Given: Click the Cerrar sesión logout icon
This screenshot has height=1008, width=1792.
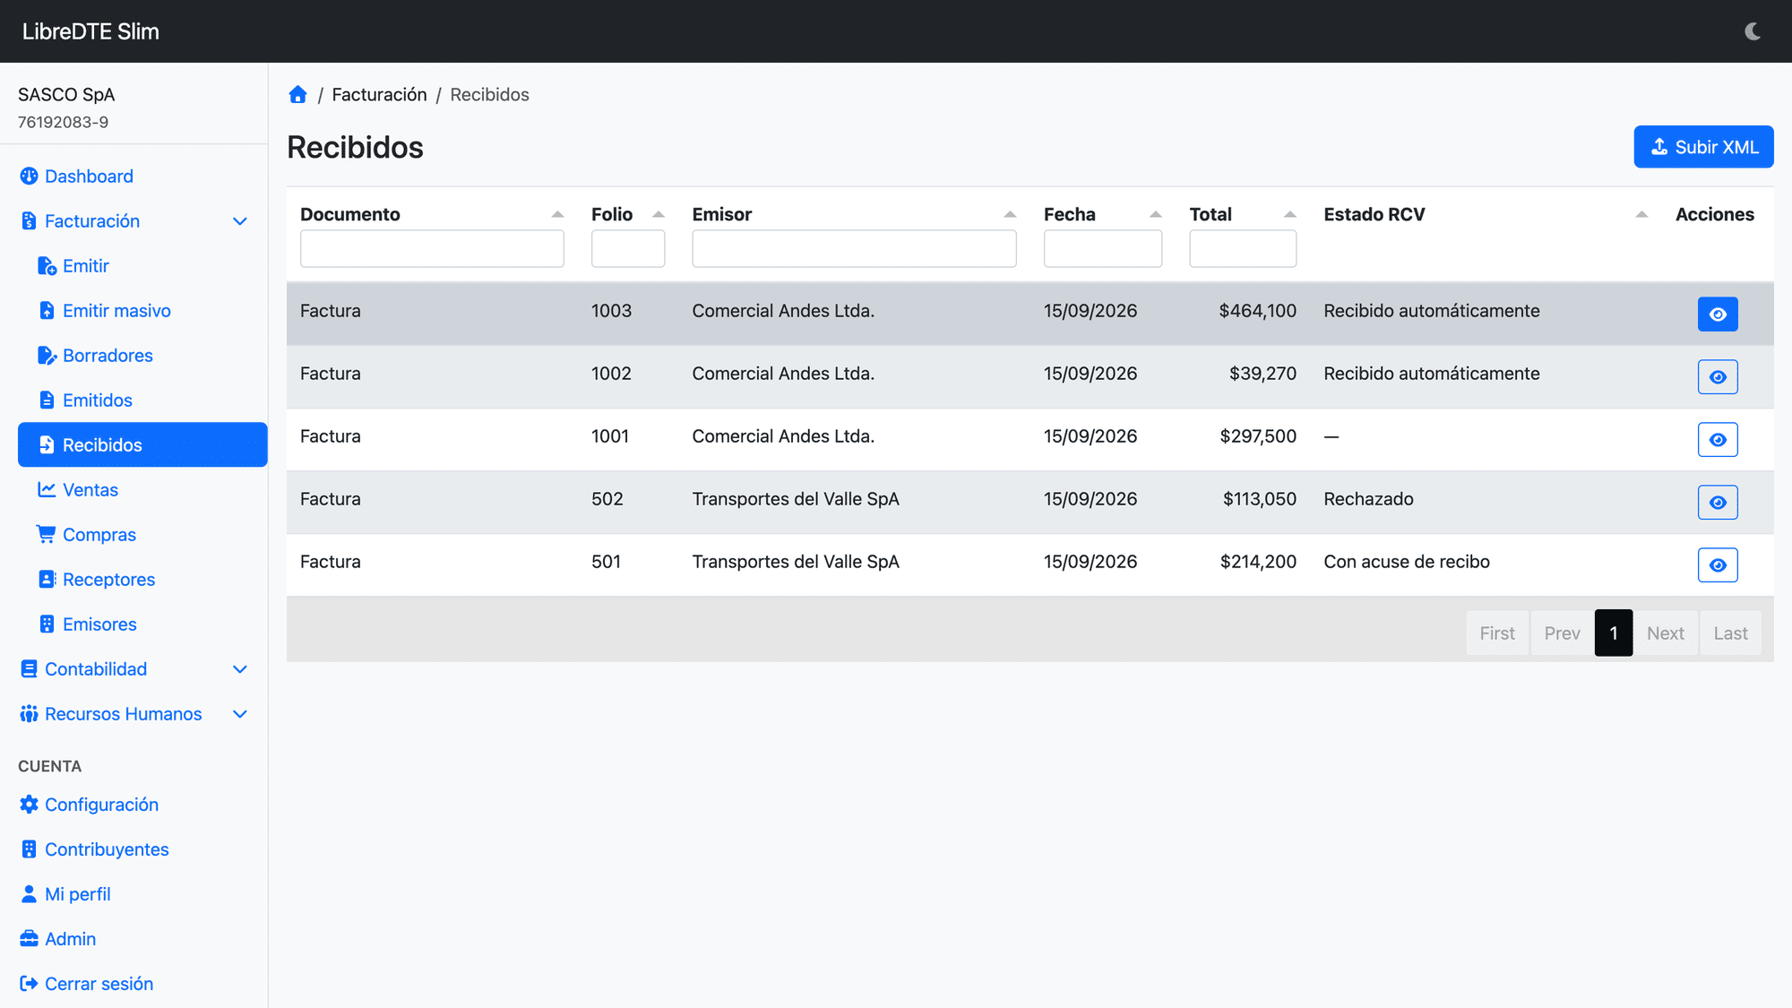Looking at the screenshot, I should [x=29, y=984].
